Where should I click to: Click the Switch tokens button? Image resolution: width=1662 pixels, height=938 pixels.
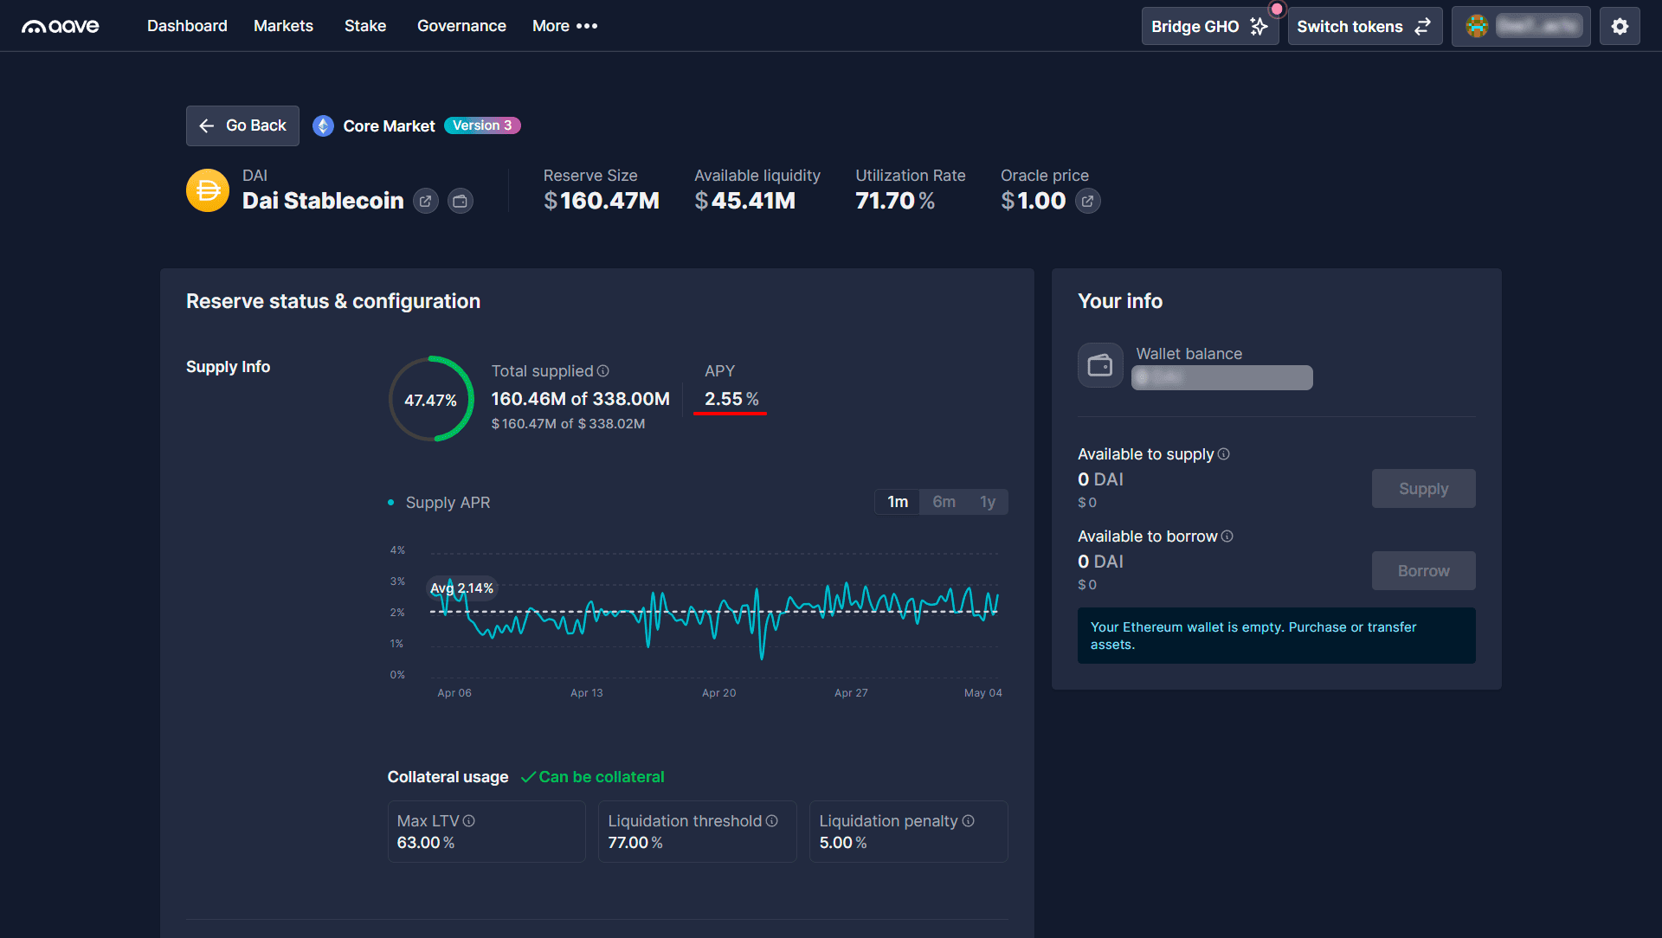(1364, 27)
